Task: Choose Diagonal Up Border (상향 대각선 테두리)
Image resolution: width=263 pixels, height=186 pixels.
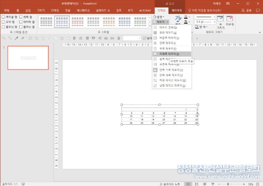Action: (x=172, y=85)
